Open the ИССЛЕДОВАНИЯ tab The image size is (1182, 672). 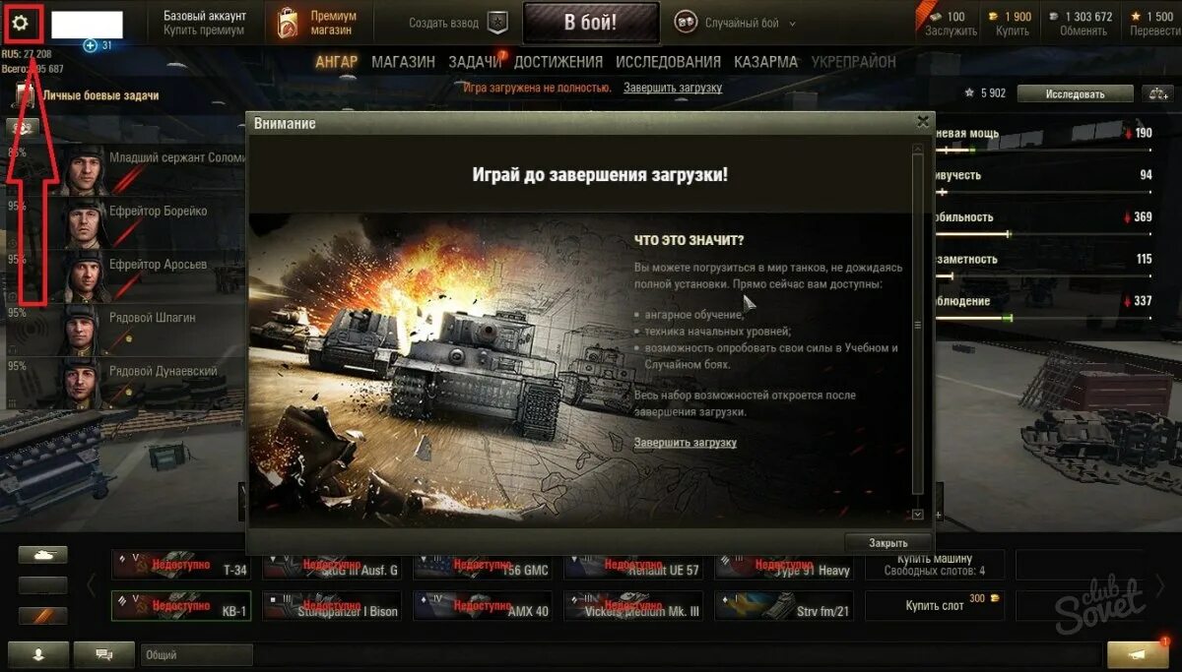668,62
